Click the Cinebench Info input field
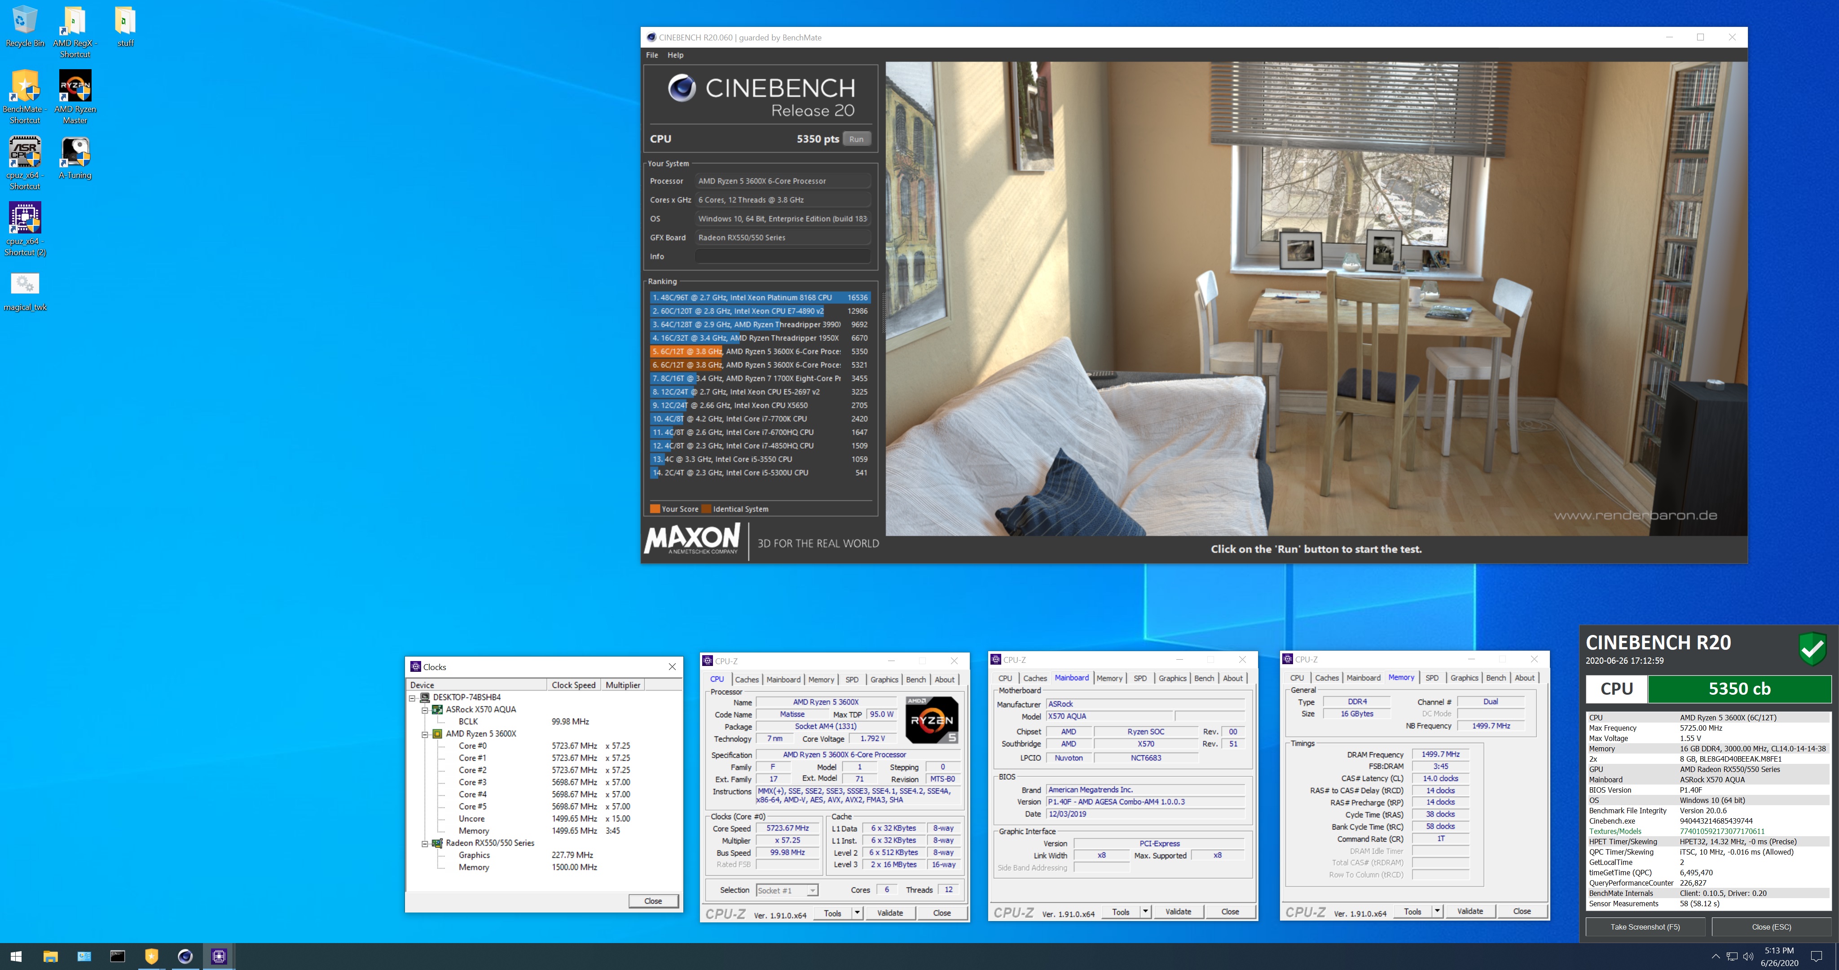This screenshot has height=970, width=1839. point(783,256)
